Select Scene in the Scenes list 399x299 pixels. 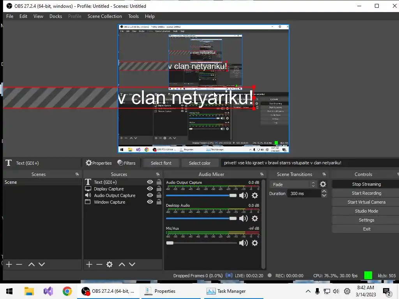tap(42, 182)
